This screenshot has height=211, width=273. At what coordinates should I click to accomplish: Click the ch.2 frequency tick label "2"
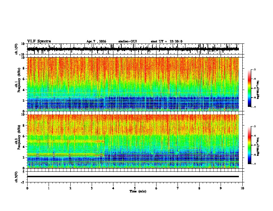24,158
